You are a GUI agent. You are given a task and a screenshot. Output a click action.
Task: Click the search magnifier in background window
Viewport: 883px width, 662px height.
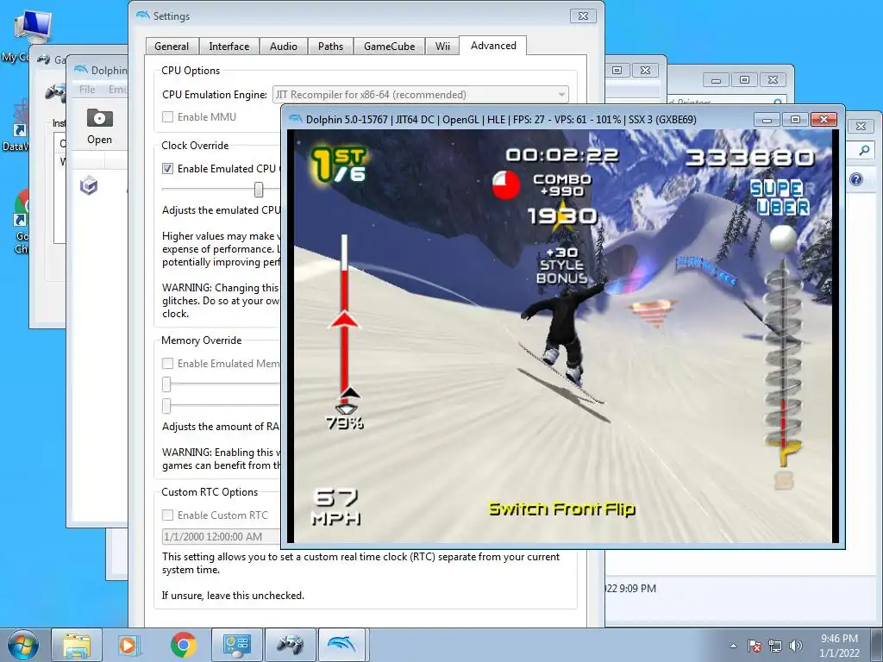864,150
